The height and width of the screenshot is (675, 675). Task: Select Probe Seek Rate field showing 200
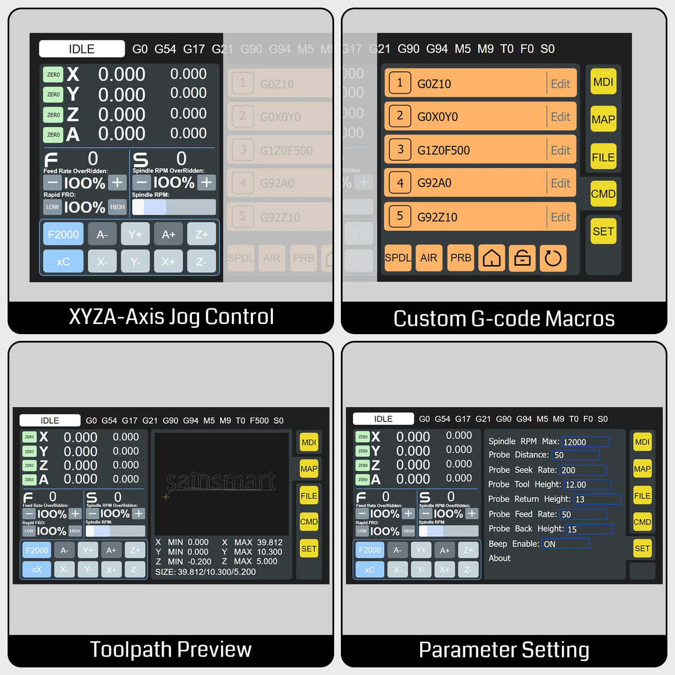pos(583,470)
